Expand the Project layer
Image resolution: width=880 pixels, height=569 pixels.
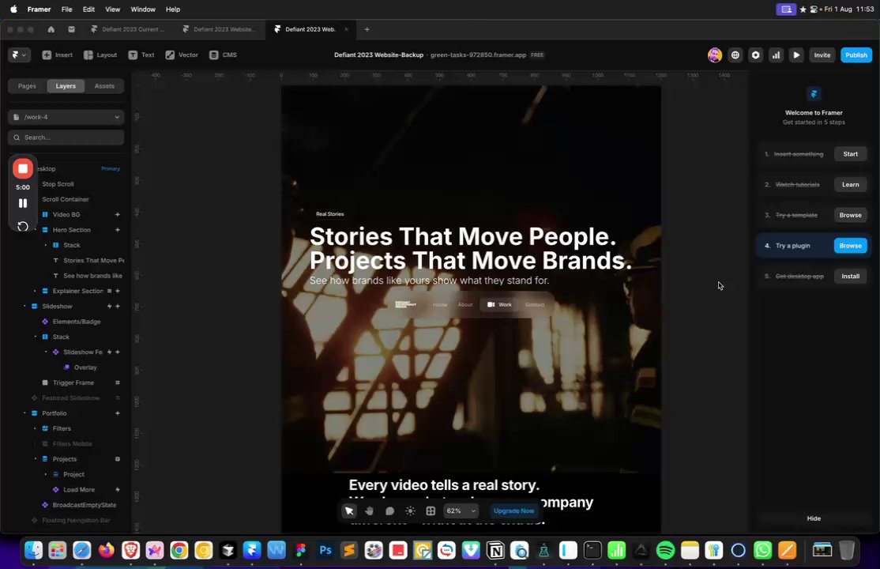46,474
